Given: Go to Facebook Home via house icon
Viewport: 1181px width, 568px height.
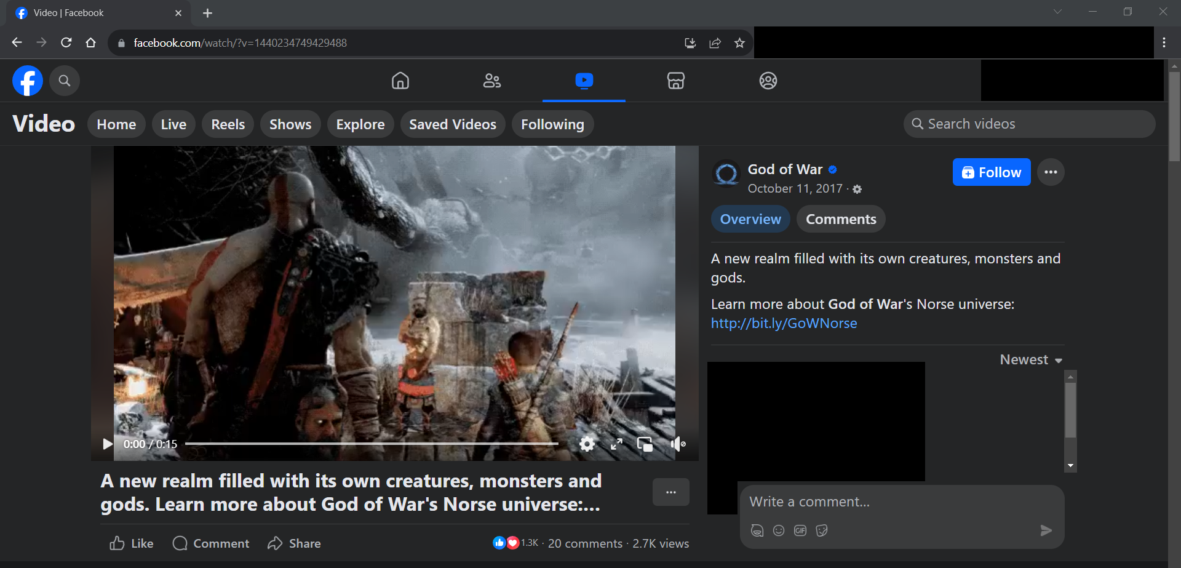Looking at the screenshot, I should (x=400, y=81).
